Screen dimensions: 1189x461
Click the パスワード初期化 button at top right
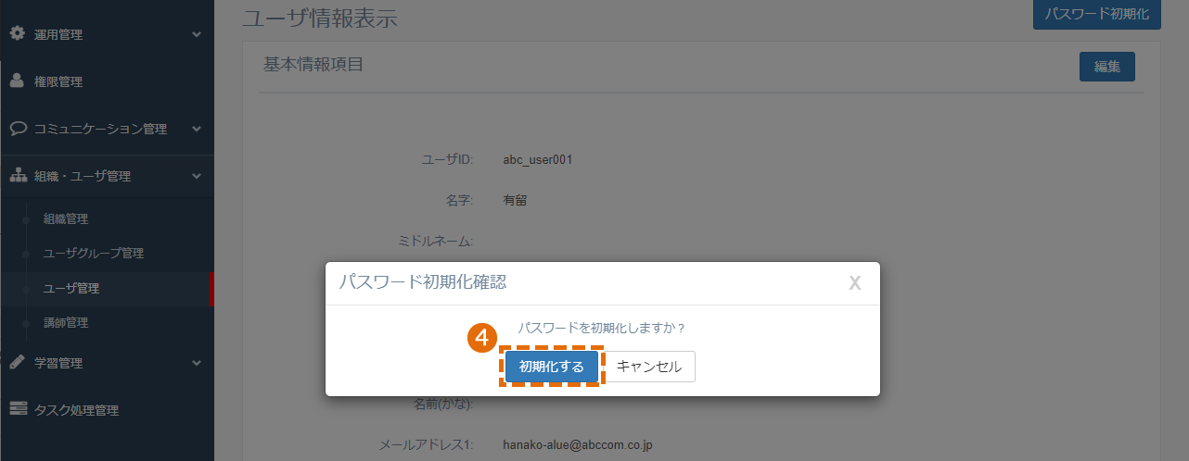tap(1097, 15)
